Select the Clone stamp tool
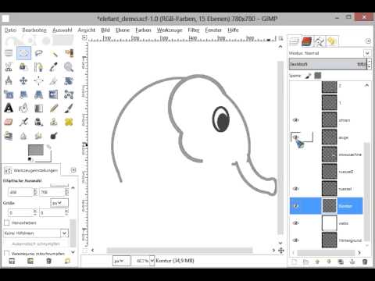 54,122
